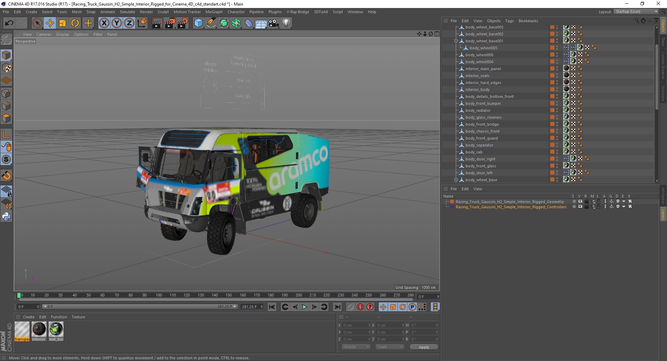The height and width of the screenshot is (361, 667).
Task: Switch to Model mode cube icon
Action: pos(6,55)
